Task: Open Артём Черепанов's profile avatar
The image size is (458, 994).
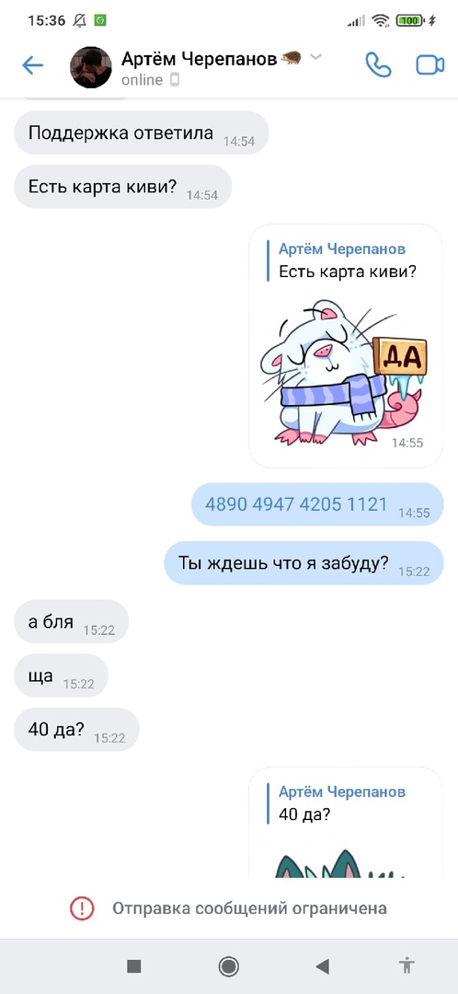Action: point(90,66)
